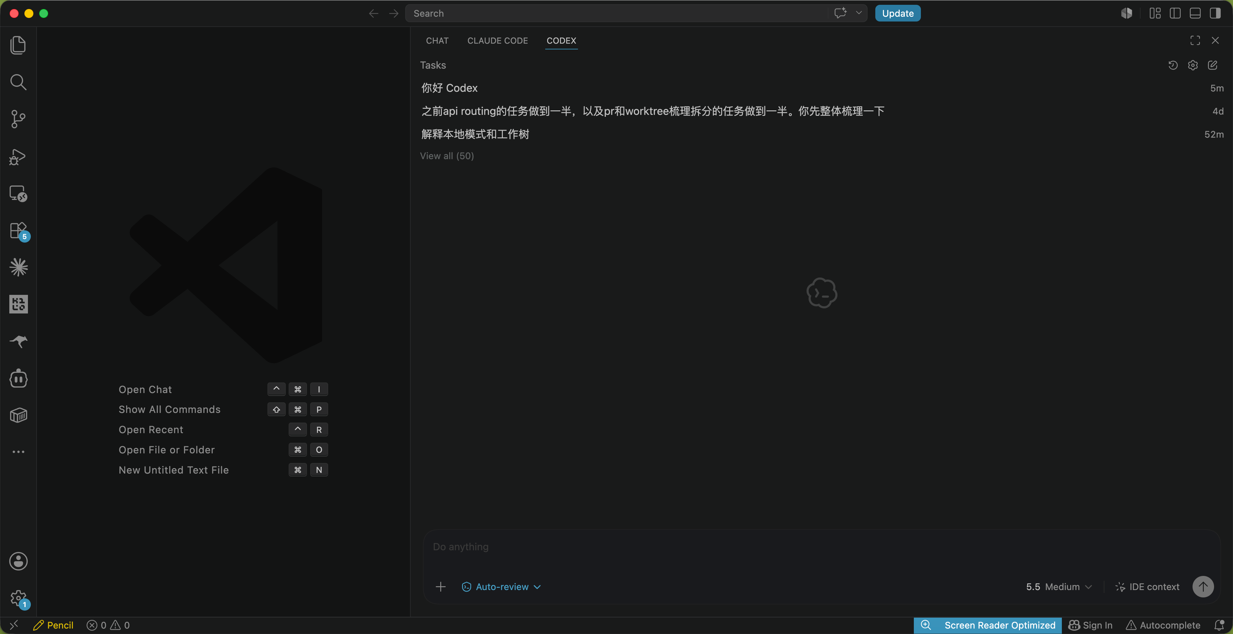Add attachment with the plus icon
This screenshot has width=1233, height=634.
pyautogui.click(x=441, y=587)
